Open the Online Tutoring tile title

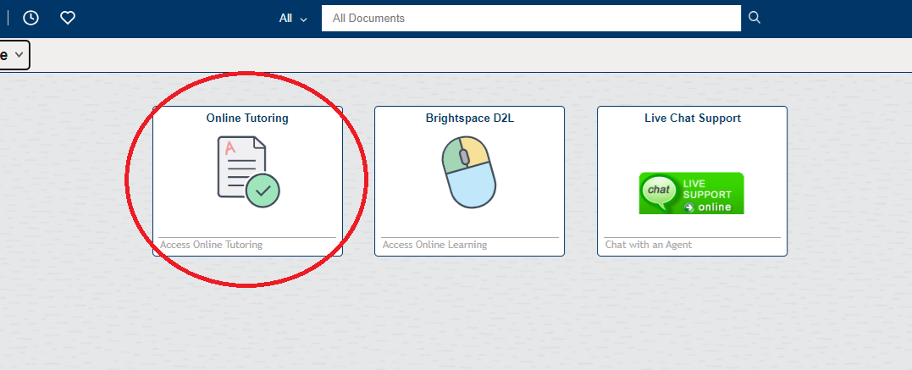[247, 118]
